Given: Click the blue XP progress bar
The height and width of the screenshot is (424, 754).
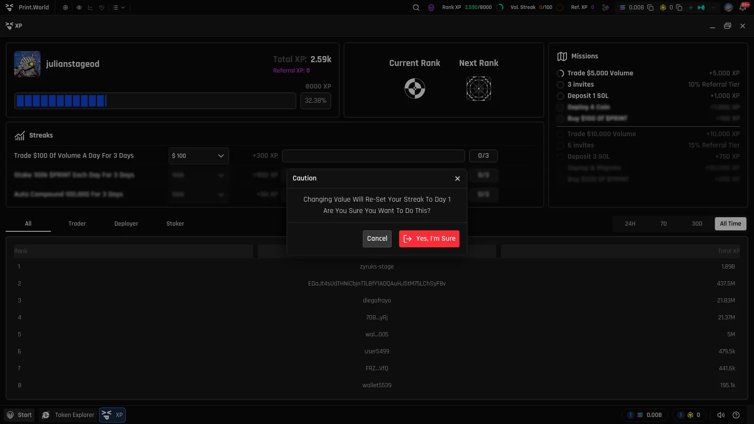Looking at the screenshot, I should pos(155,101).
